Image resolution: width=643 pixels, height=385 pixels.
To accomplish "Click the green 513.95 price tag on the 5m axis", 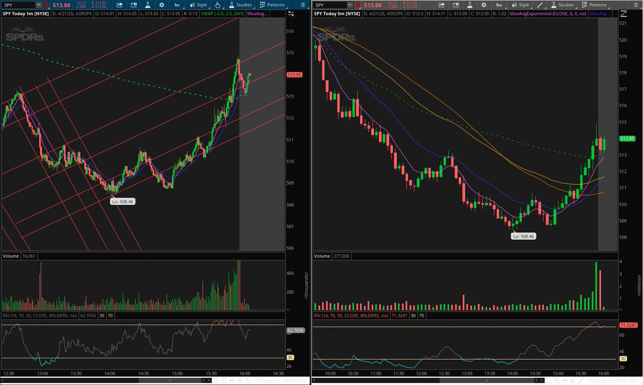I will tap(627, 139).
